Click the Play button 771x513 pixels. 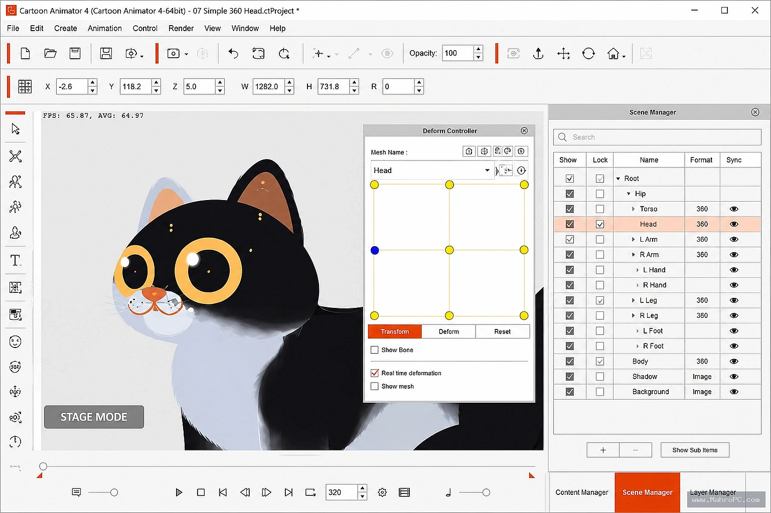179,492
